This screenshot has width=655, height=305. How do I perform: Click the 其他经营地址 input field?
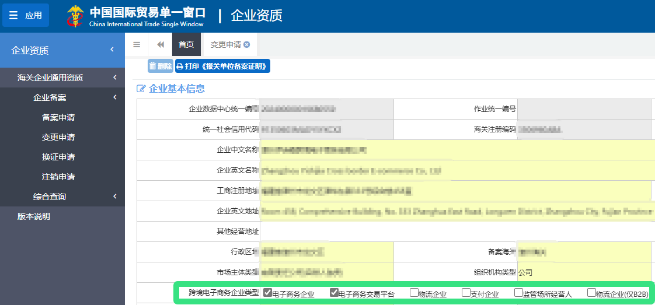coord(455,231)
